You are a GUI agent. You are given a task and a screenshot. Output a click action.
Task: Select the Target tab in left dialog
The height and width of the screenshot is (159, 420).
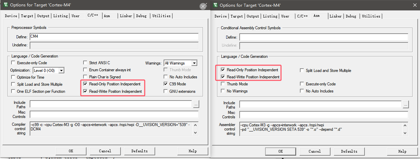point(27,16)
